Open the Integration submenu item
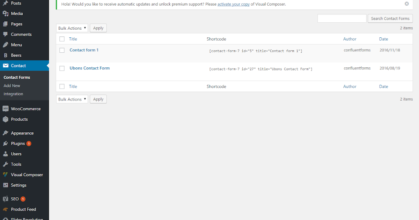This screenshot has width=419, height=220. (13, 94)
